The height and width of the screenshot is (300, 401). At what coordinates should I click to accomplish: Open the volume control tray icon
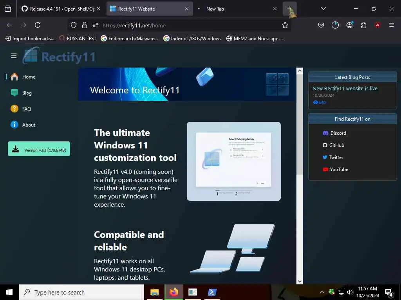click(x=350, y=292)
